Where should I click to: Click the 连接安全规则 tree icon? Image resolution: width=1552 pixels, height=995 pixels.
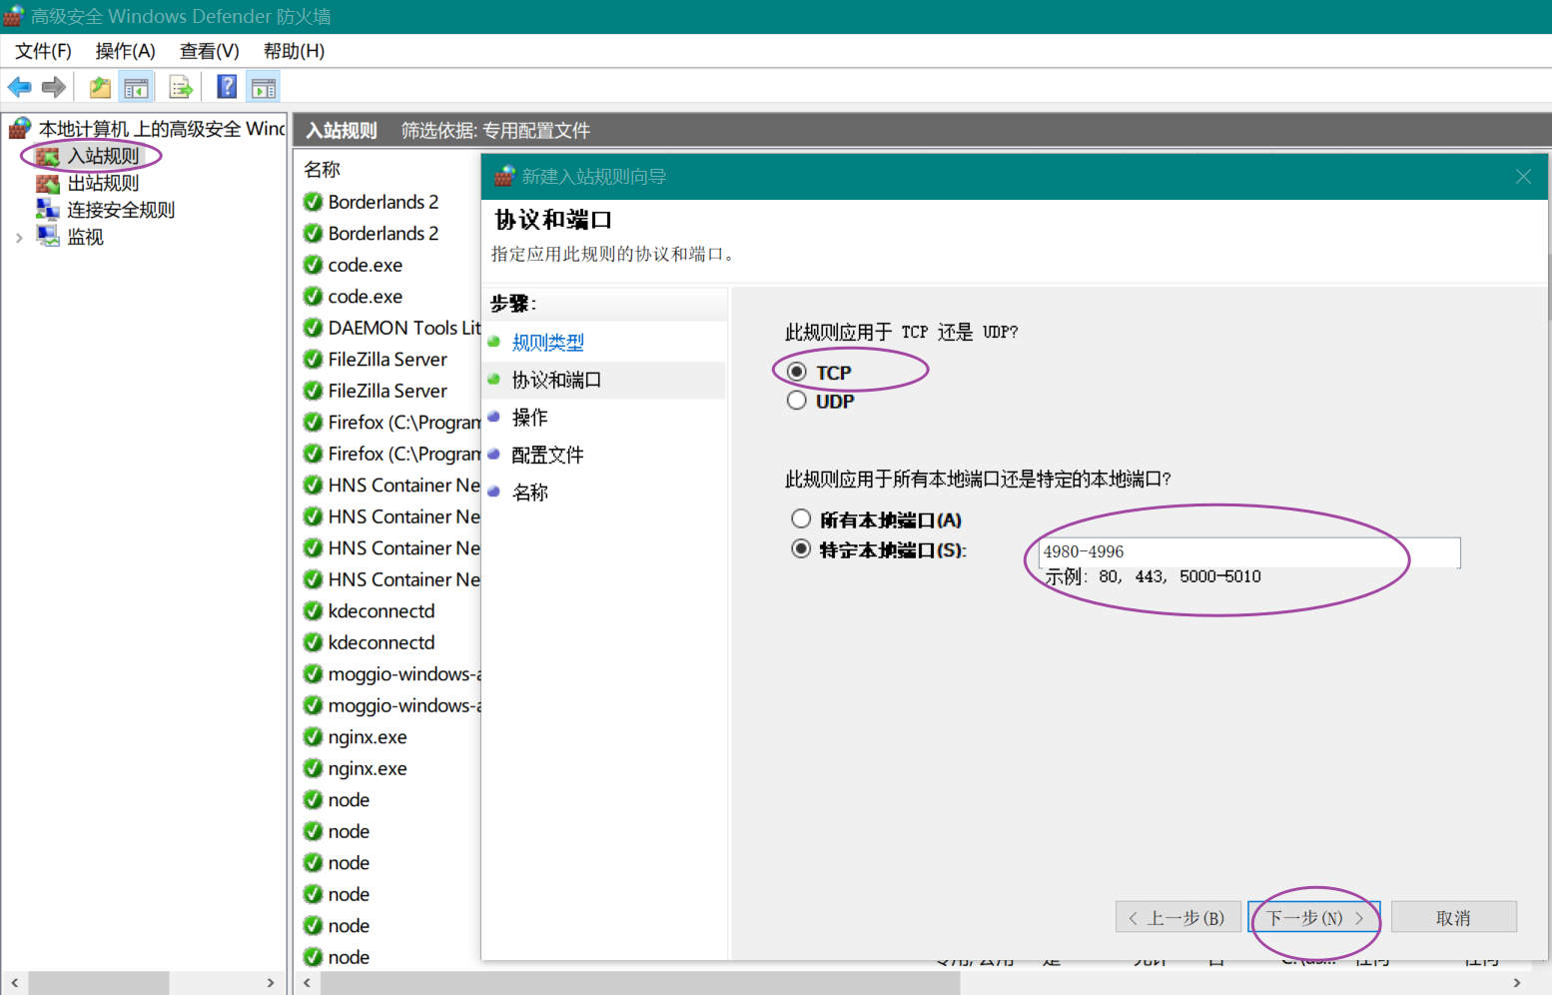(x=48, y=209)
